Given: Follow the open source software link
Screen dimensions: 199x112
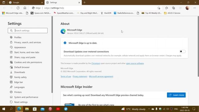Looking at the screenshot, I should (x=135, y=63).
